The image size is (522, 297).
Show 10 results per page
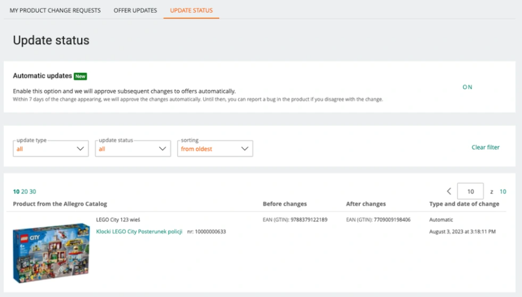tap(16, 192)
